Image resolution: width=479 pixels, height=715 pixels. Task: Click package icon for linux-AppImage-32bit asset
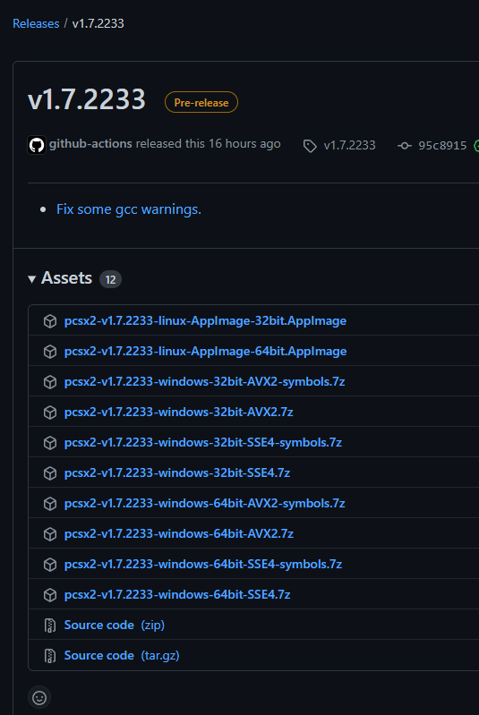50,321
